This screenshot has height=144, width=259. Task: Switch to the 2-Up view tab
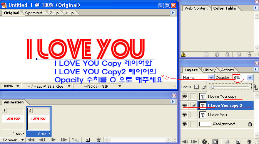(54, 13)
